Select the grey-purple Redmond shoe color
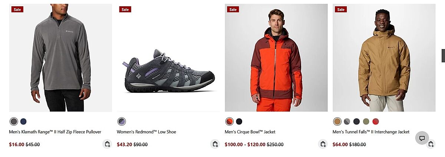Screen dimensions: 445x157 click(x=122, y=122)
